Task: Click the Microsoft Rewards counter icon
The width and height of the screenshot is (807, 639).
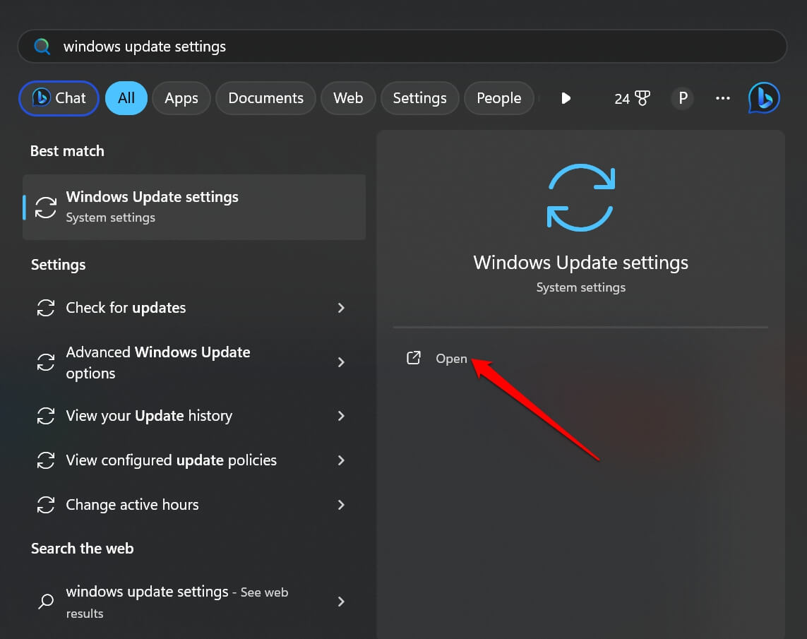Action: point(632,98)
